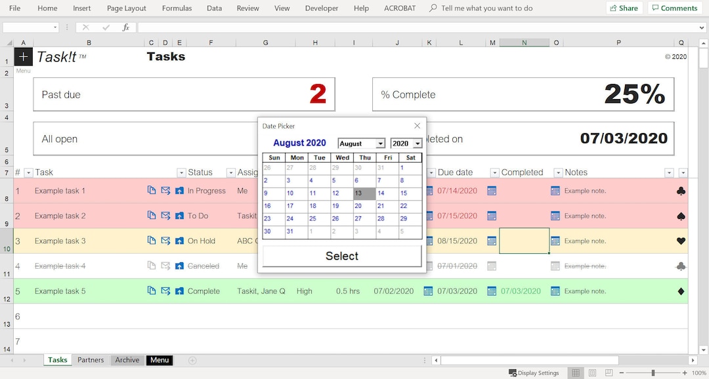Screen dimensions: 709x379
Task: Click calendar icon before Example task 1 note
Action: (x=555, y=191)
